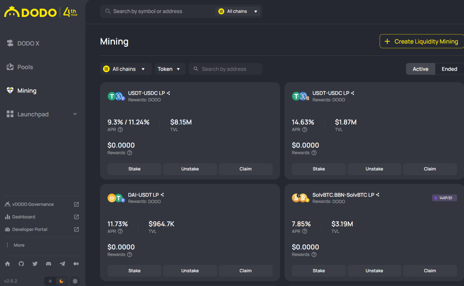464x286 pixels.
Task: Click Unstake on the 14.63% APR card
Action: [374, 169]
